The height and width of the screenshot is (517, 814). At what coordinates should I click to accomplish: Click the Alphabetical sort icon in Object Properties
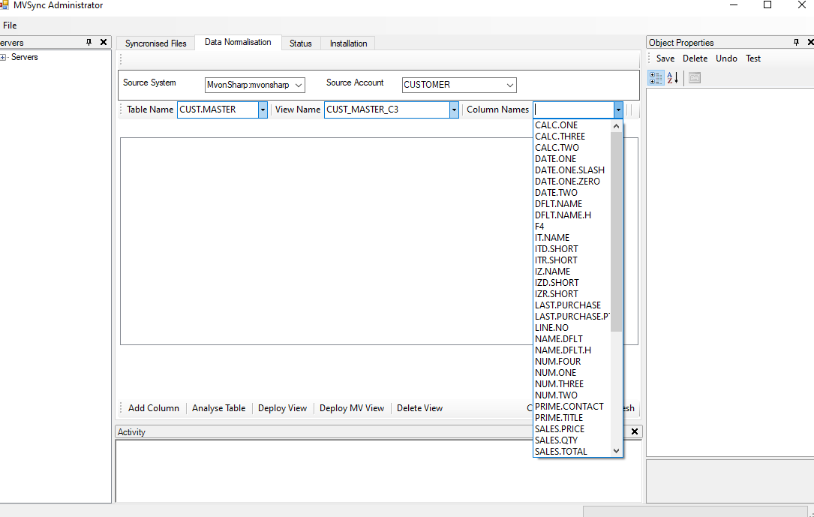coord(673,78)
